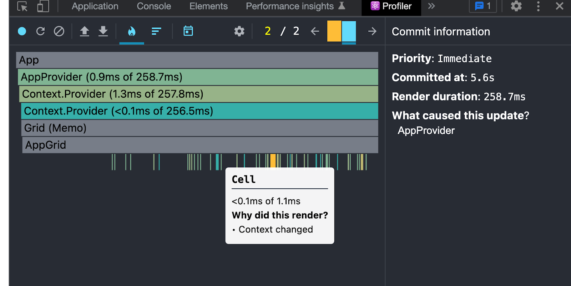This screenshot has width=571, height=286.
Task: Click AppProvider under What caused this update
Action: pos(426,131)
